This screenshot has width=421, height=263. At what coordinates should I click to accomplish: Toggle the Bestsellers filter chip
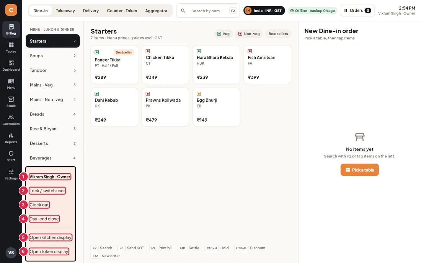278,34
